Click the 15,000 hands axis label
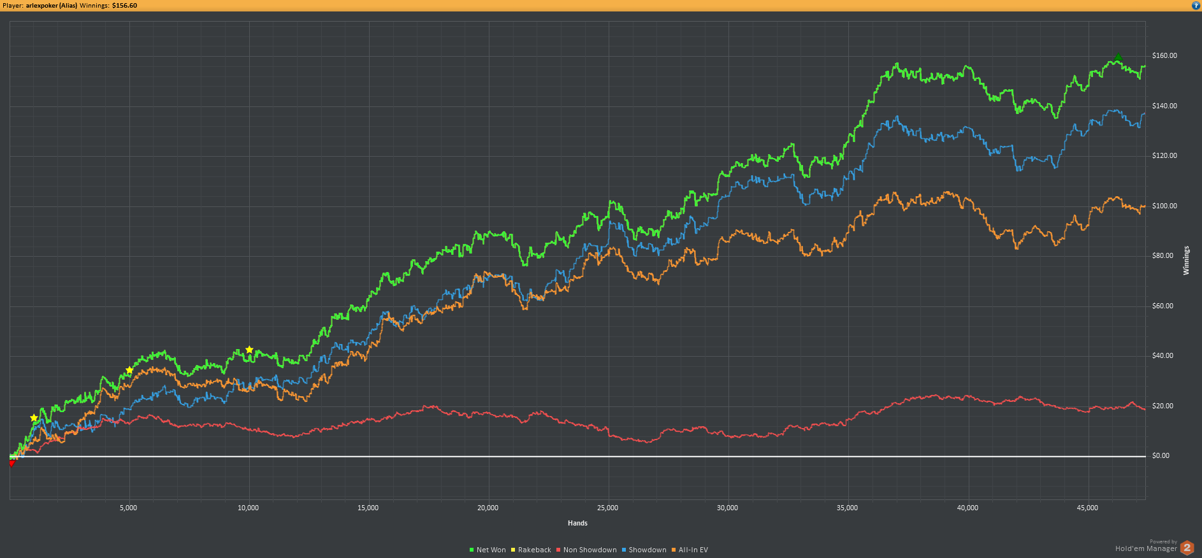 [368, 508]
